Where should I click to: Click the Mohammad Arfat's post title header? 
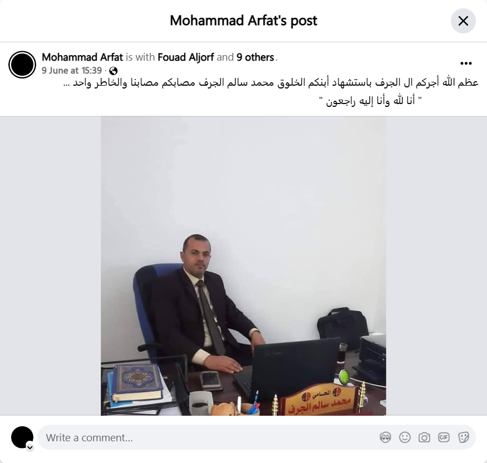coord(244,21)
